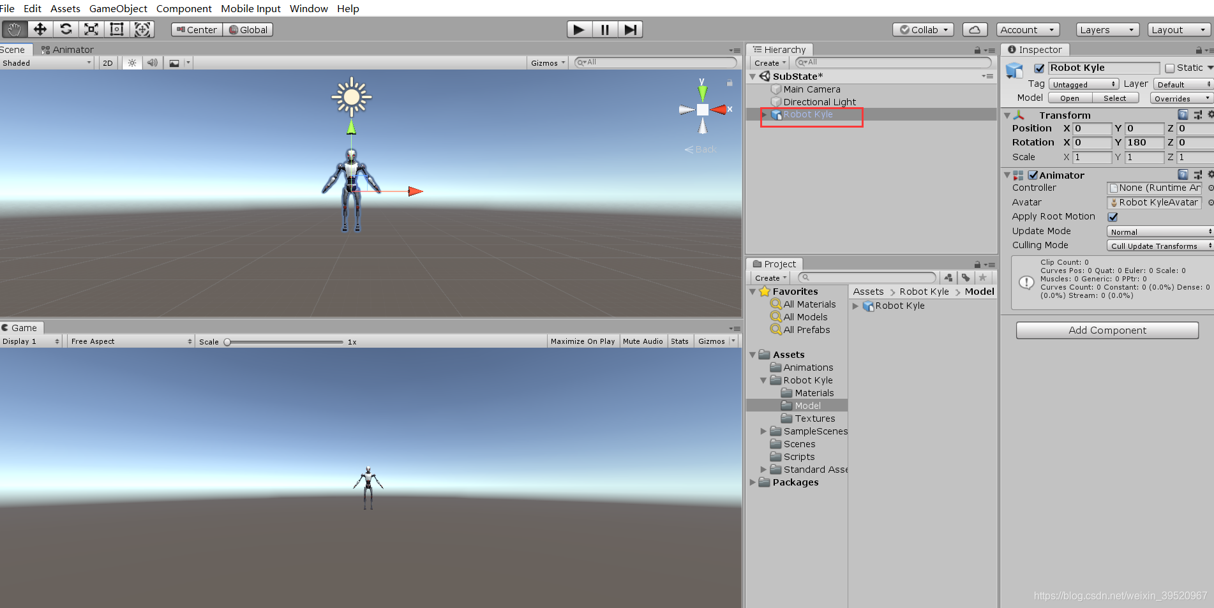The image size is (1214, 608).
Task: Step forward one frame
Action: point(630,29)
